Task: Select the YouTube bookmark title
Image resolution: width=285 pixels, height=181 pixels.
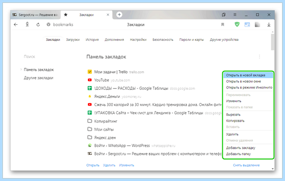Action: click(102, 80)
